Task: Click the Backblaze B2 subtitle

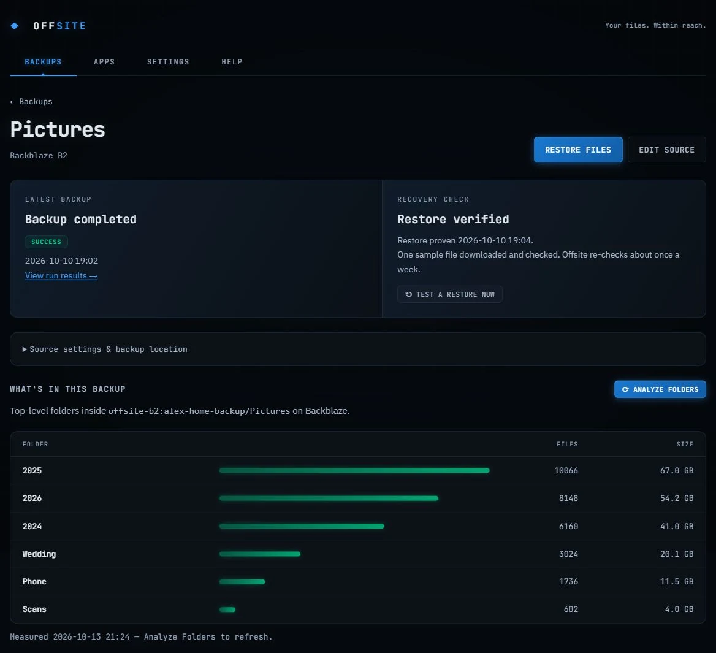Action: pyautogui.click(x=39, y=155)
